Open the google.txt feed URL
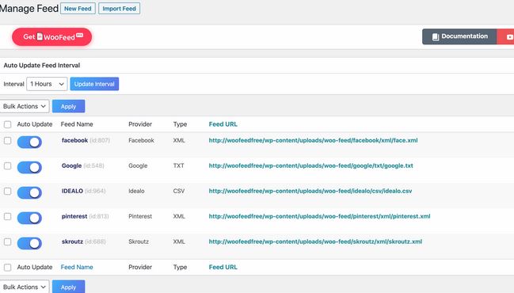 (310, 166)
